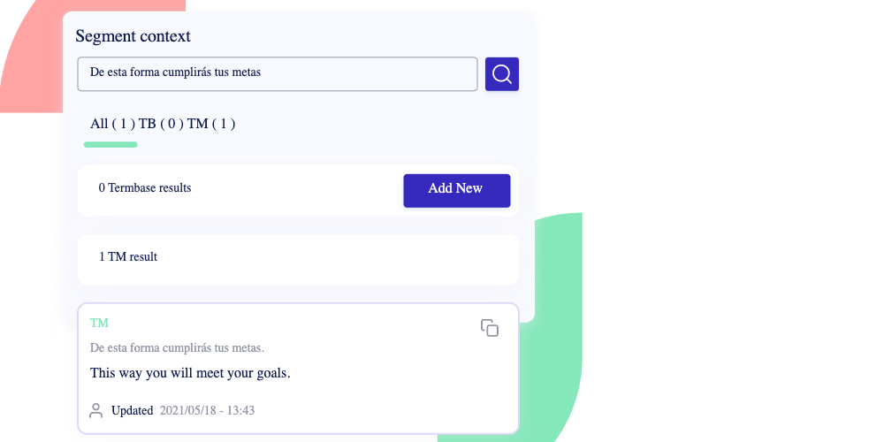
Task: Click the 0 Termbase results row
Action: pyautogui.click(x=298, y=191)
